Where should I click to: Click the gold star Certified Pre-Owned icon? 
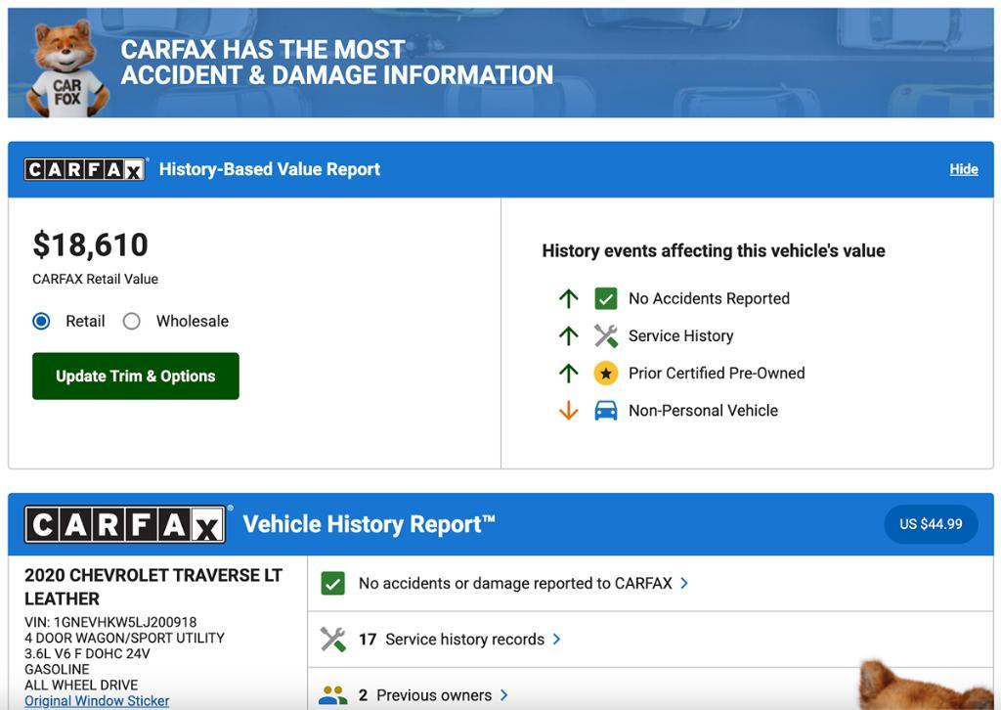tap(606, 373)
